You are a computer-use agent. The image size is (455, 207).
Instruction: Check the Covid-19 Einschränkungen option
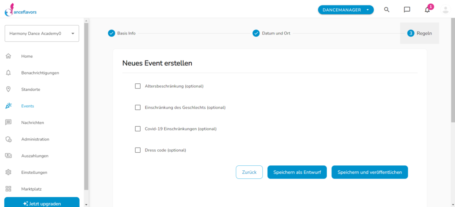(x=138, y=129)
